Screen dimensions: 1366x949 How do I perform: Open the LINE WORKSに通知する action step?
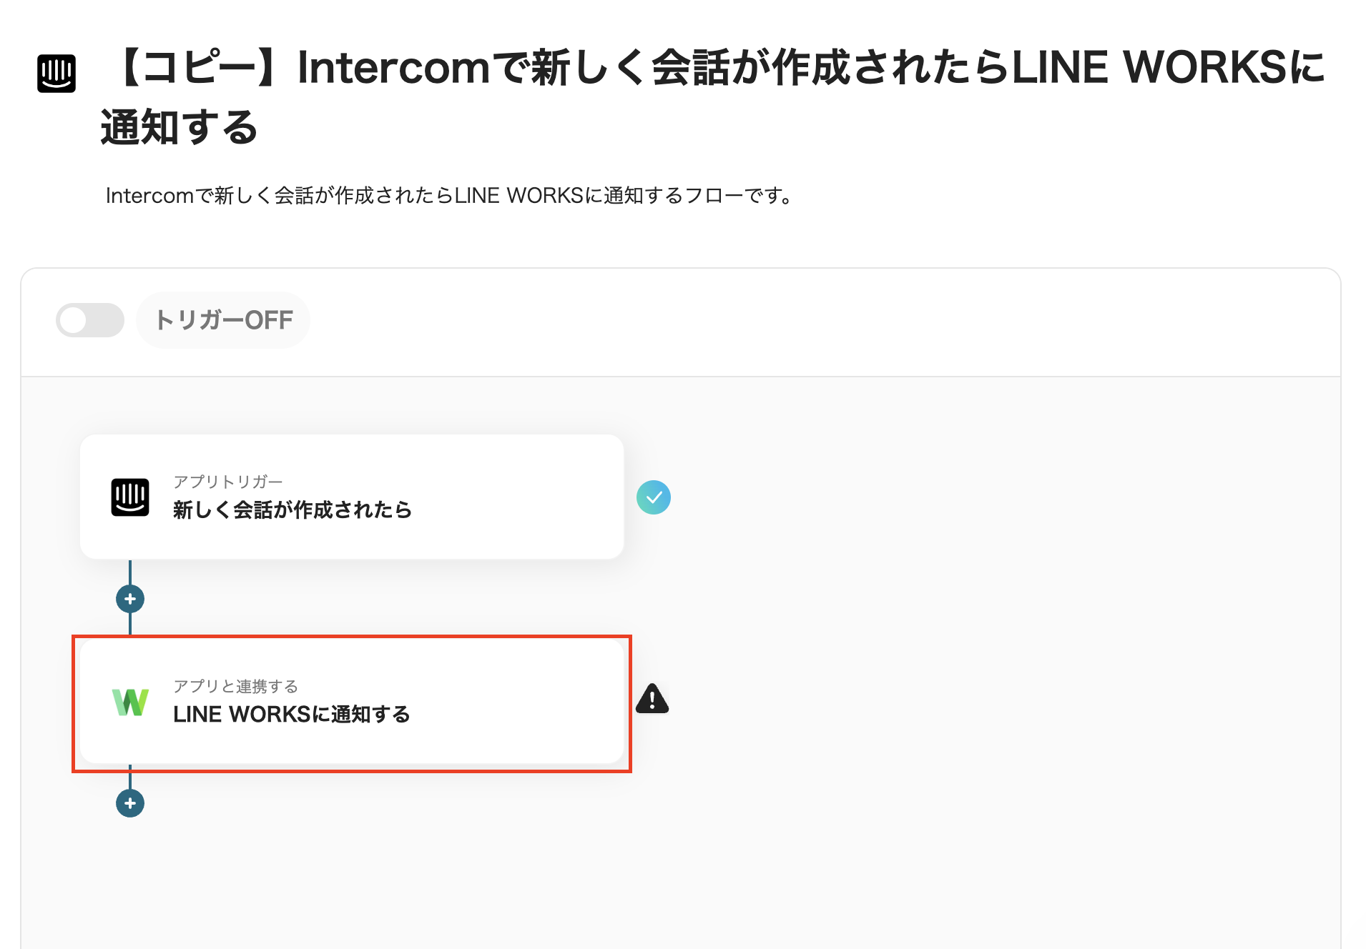click(350, 702)
